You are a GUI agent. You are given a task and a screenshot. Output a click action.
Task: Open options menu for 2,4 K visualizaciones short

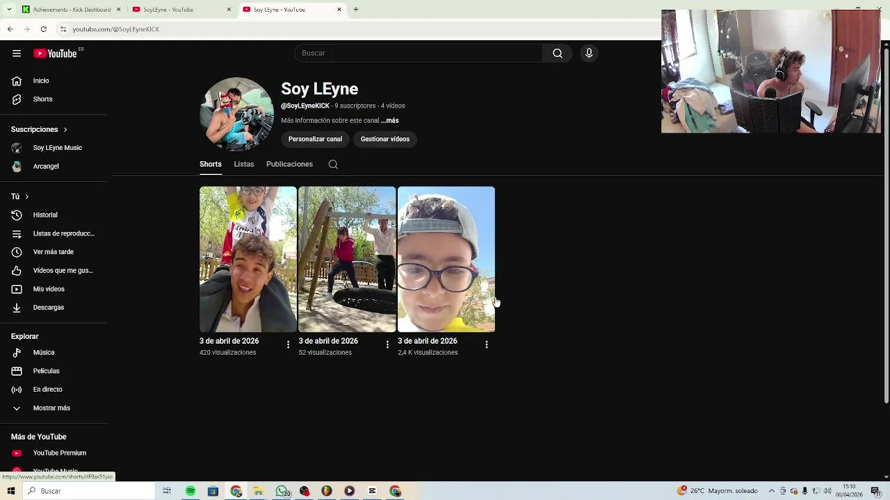coord(487,344)
